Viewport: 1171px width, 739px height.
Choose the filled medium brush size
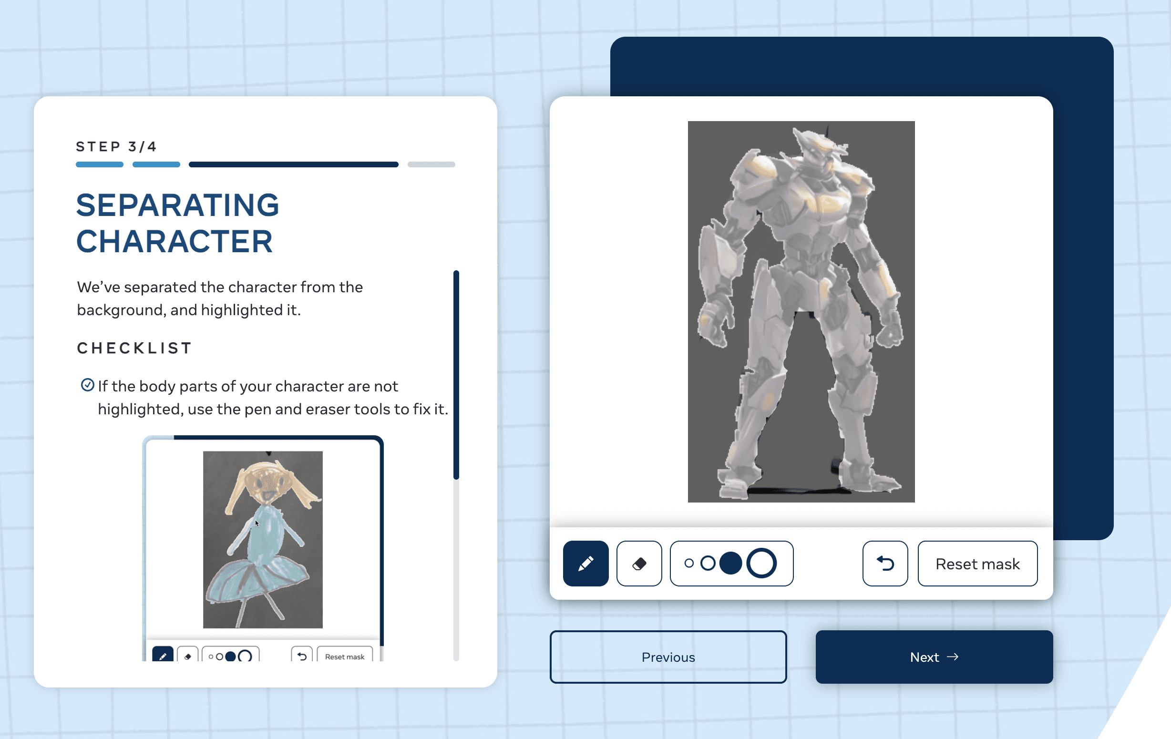(730, 564)
